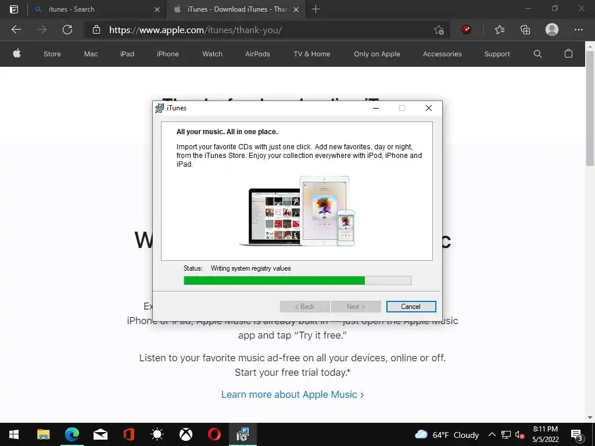The image size is (595, 446).
Task: Open the Watch menu item
Action: pyautogui.click(x=213, y=54)
